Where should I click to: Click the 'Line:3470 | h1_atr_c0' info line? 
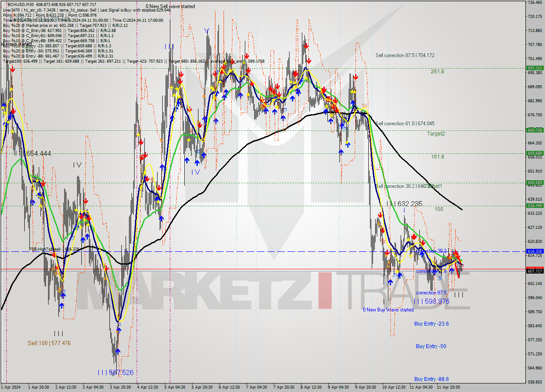click(x=86, y=10)
